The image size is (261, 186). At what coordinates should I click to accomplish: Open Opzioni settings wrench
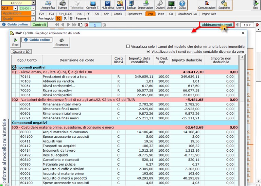[160, 5]
